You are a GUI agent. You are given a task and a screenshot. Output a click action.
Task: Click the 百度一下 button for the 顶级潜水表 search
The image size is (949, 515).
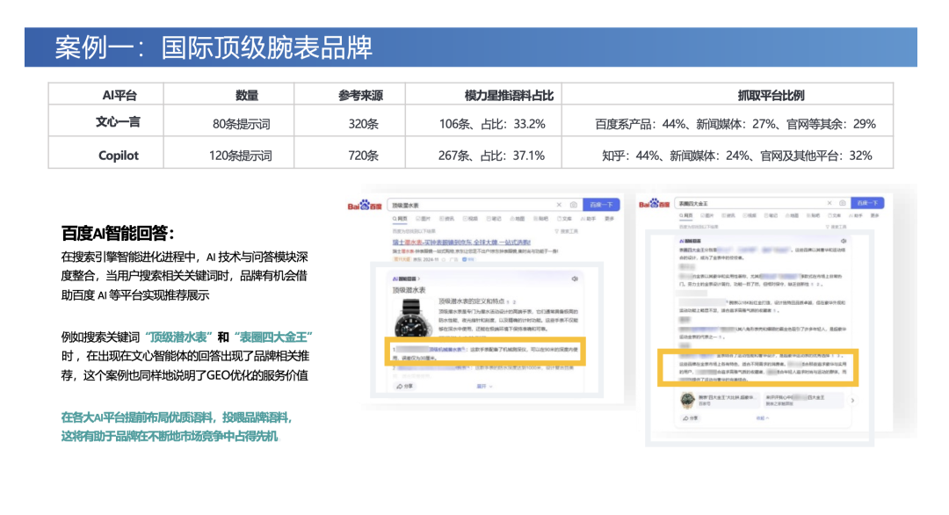(x=602, y=205)
